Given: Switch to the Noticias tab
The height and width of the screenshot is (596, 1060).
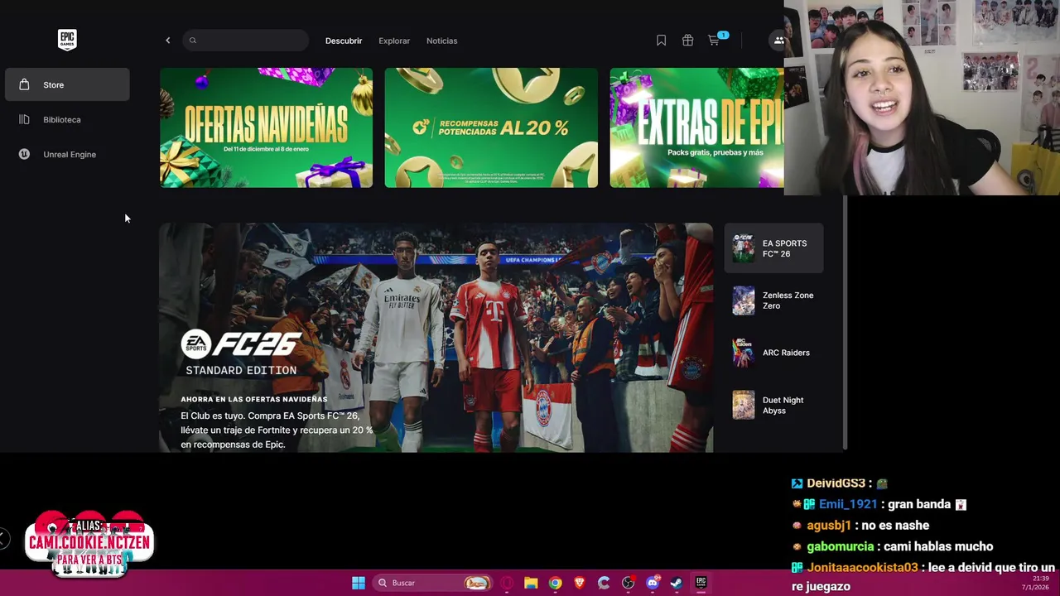Looking at the screenshot, I should coord(441,41).
